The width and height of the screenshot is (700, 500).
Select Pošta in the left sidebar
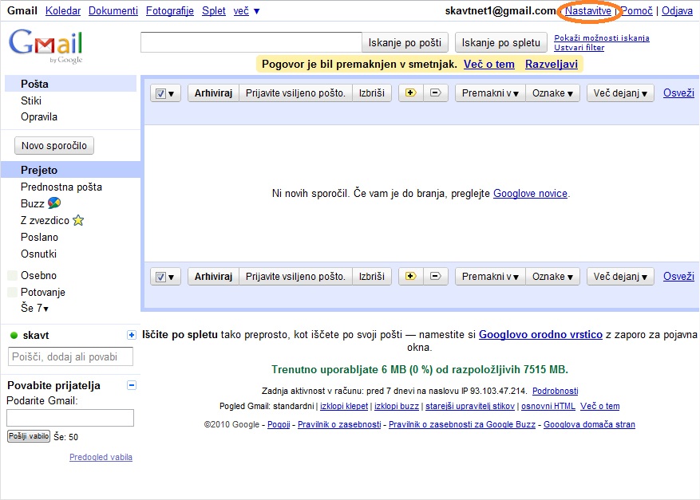[x=70, y=84]
